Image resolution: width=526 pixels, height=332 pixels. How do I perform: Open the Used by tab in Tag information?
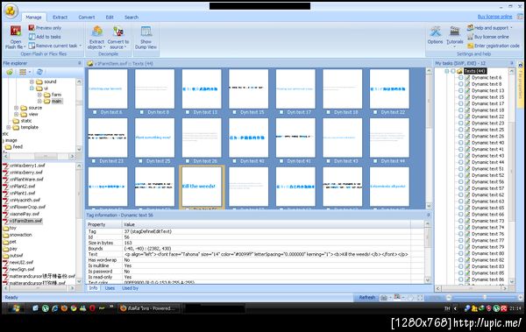coord(130,288)
